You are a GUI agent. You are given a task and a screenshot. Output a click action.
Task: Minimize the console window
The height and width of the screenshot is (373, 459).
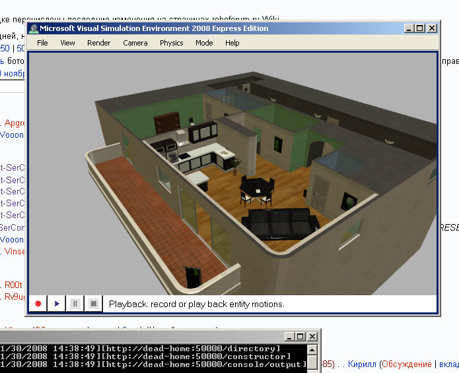click(289, 337)
